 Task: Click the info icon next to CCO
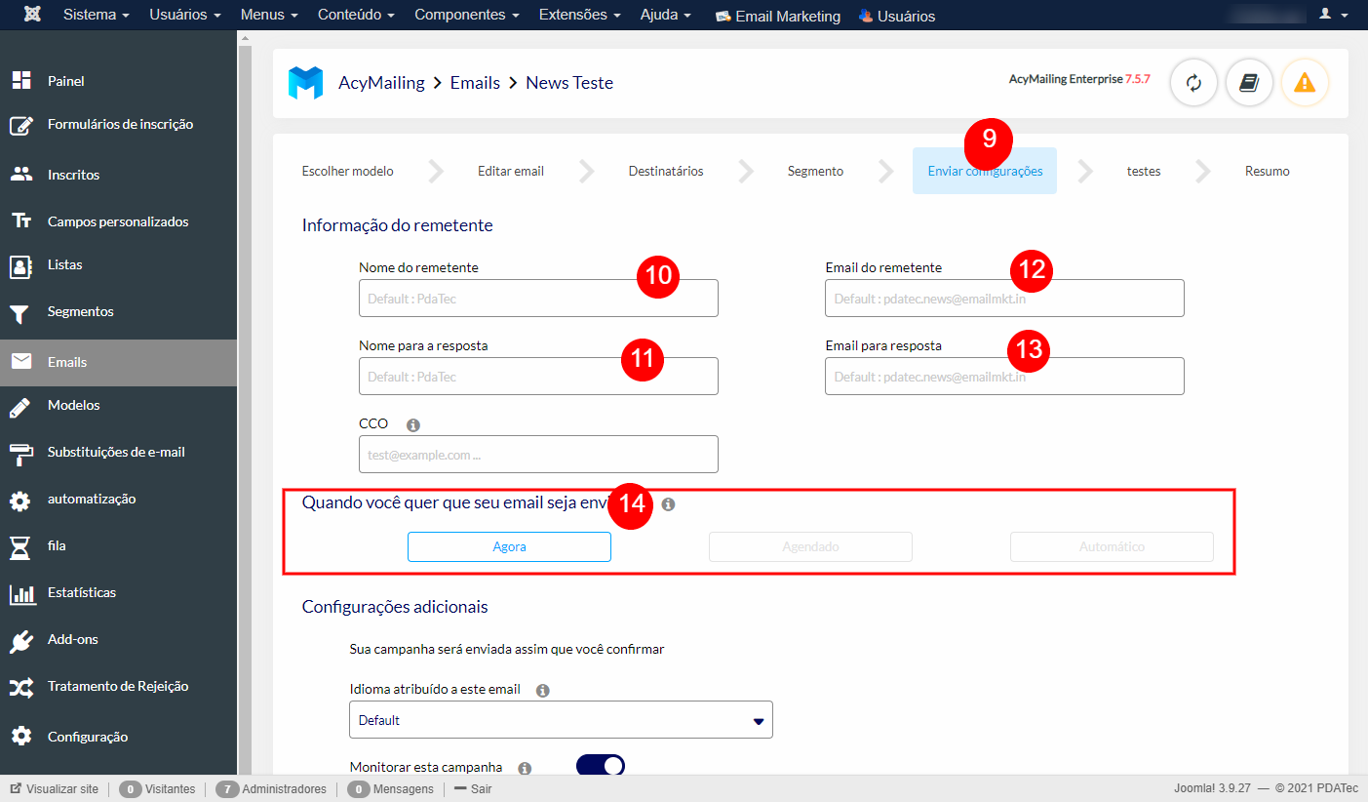click(412, 424)
